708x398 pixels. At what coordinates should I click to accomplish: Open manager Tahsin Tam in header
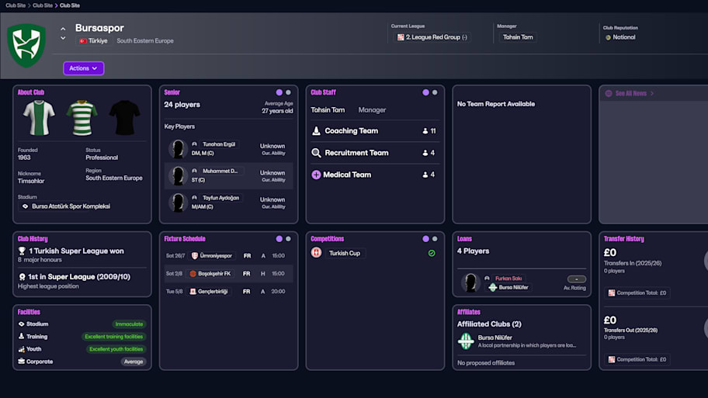pos(518,37)
